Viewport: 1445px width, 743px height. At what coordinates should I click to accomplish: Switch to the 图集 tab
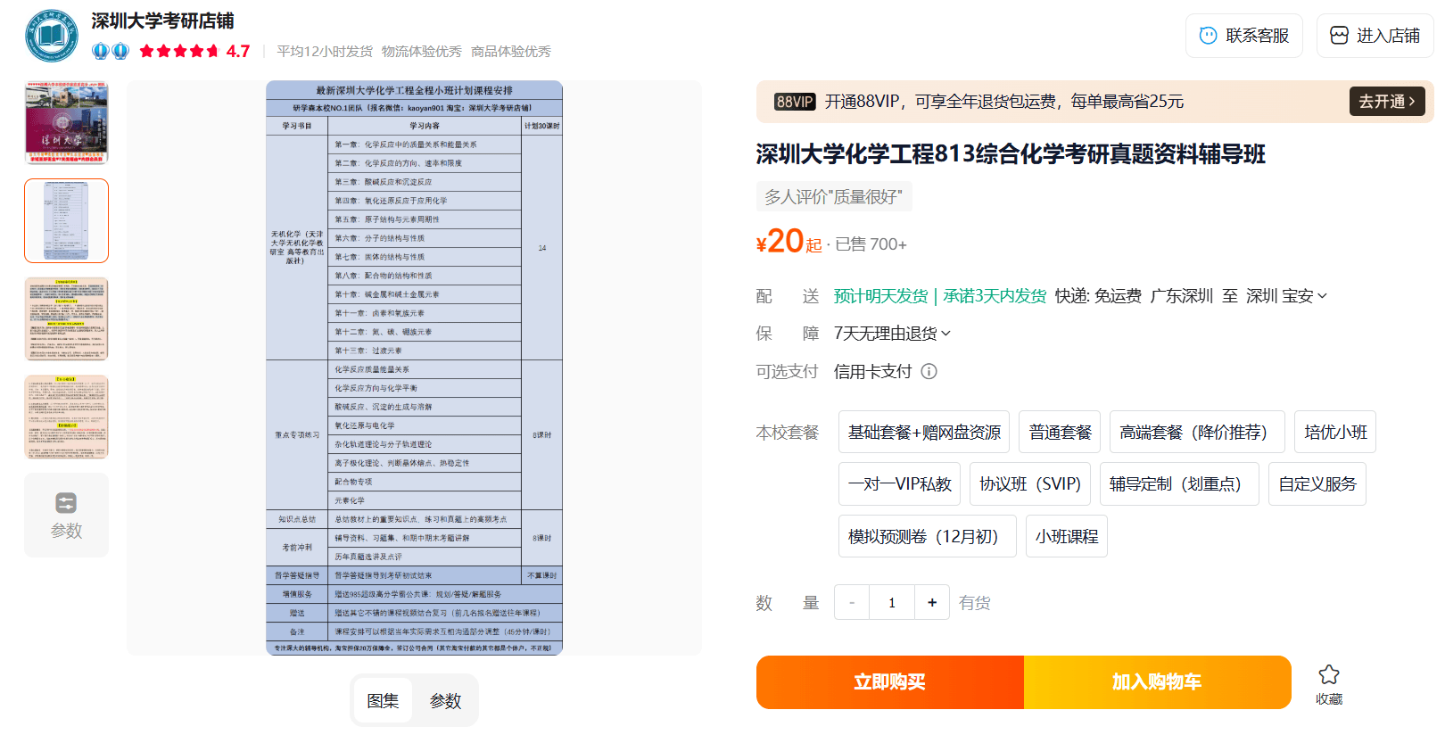[x=383, y=701]
